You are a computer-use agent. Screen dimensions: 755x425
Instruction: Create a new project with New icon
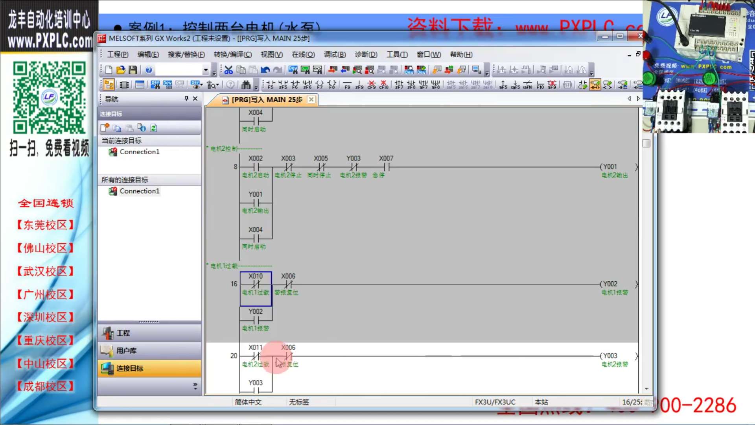(109, 70)
